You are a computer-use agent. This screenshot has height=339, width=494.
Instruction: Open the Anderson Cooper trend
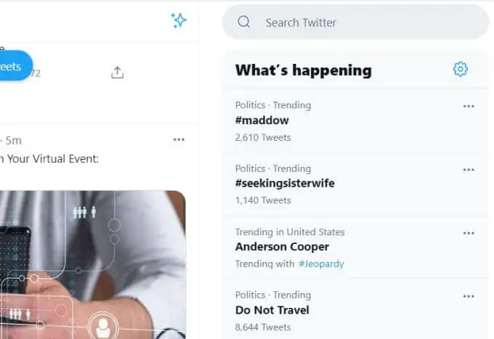tap(282, 247)
